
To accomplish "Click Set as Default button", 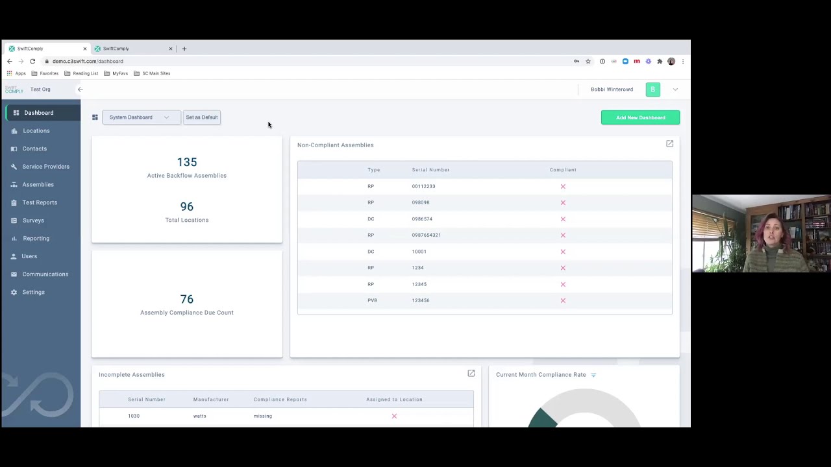I will tap(202, 117).
